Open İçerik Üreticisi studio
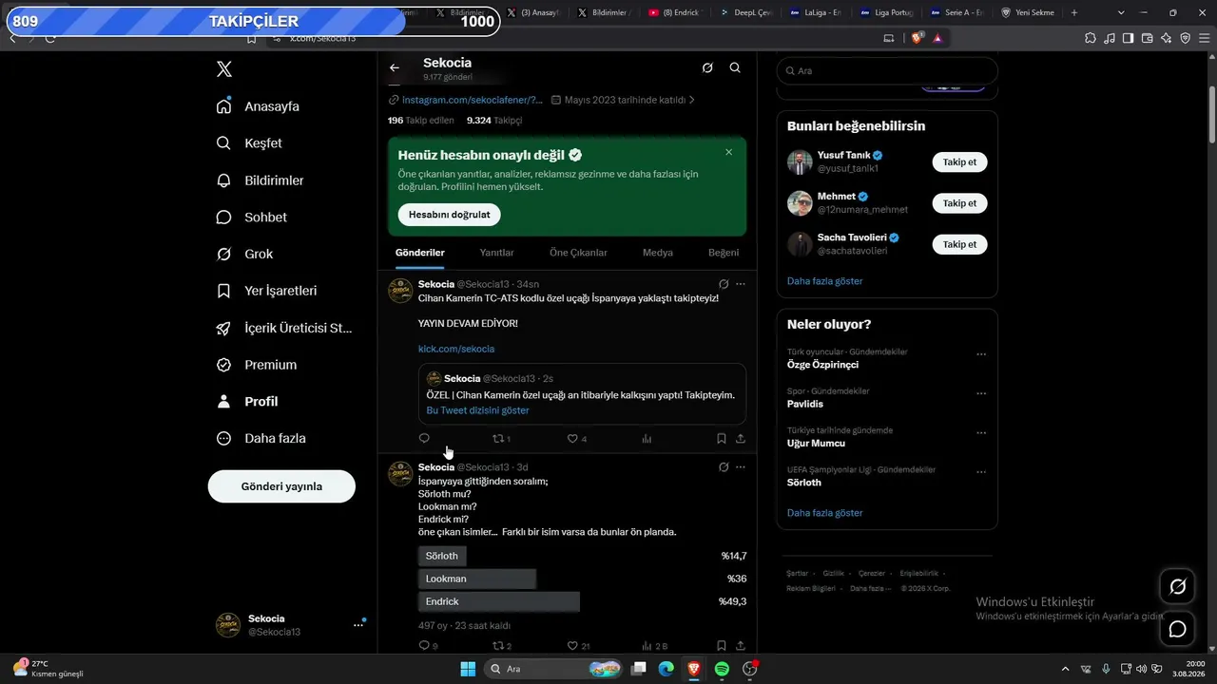The image size is (1217, 684). (284, 328)
